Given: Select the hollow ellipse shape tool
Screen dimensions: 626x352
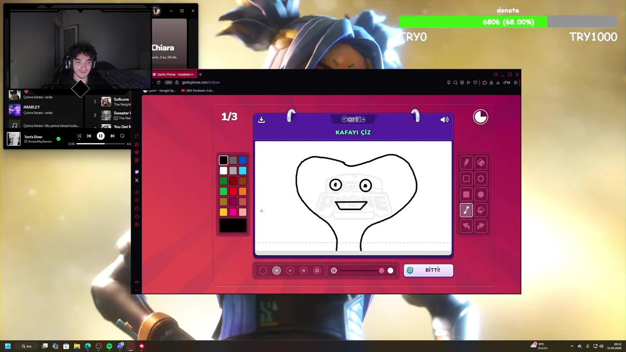Looking at the screenshot, I should [481, 178].
